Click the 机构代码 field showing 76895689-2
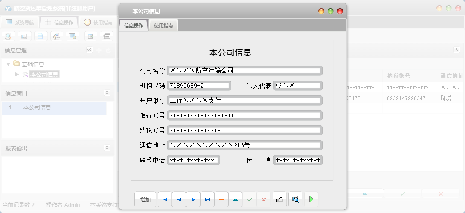The width and height of the screenshot is (465, 213). click(199, 86)
